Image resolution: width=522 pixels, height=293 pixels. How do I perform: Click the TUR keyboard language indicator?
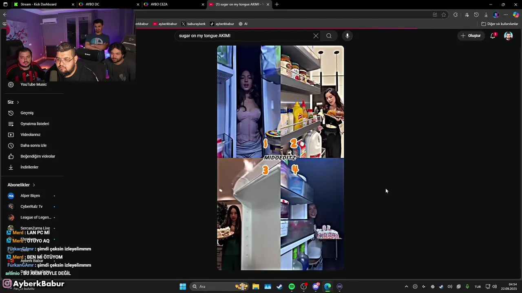tap(478, 286)
